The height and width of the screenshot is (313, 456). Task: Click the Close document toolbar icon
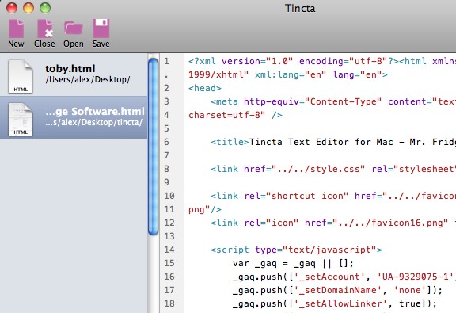pos(45,29)
